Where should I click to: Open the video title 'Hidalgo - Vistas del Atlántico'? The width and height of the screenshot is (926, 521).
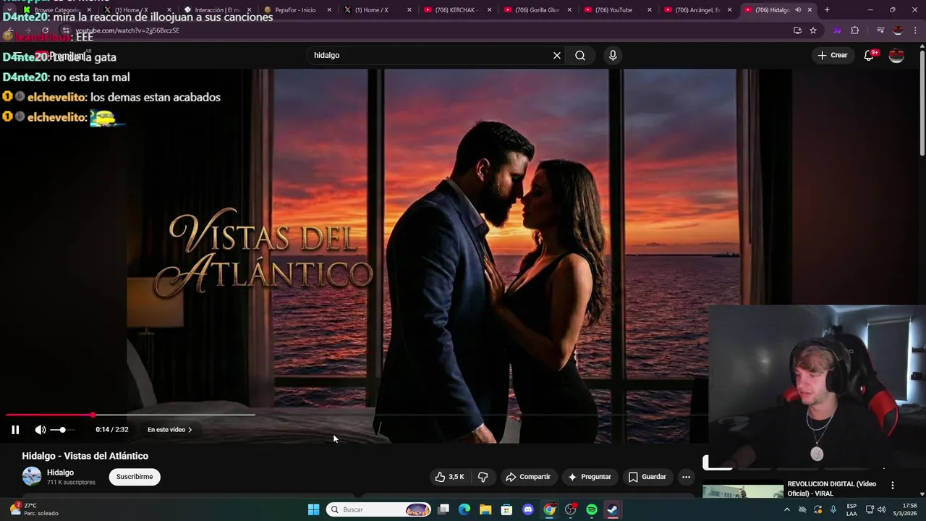(x=85, y=456)
